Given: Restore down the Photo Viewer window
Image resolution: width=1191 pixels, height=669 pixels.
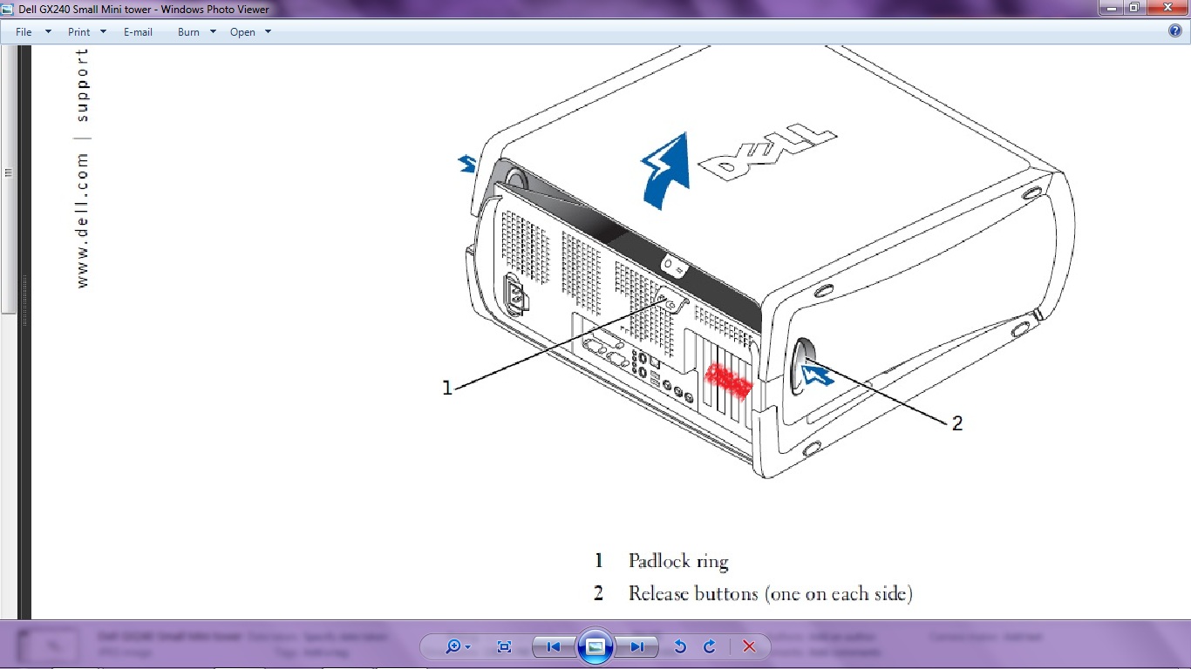Looking at the screenshot, I should tap(1133, 8).
